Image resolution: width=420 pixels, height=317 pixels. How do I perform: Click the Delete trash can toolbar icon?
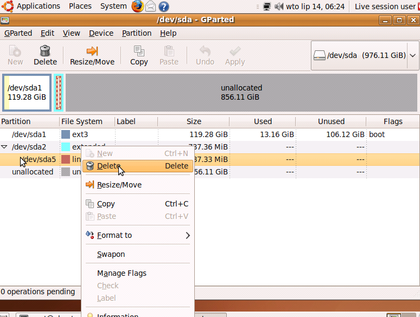tap(45, 51)
